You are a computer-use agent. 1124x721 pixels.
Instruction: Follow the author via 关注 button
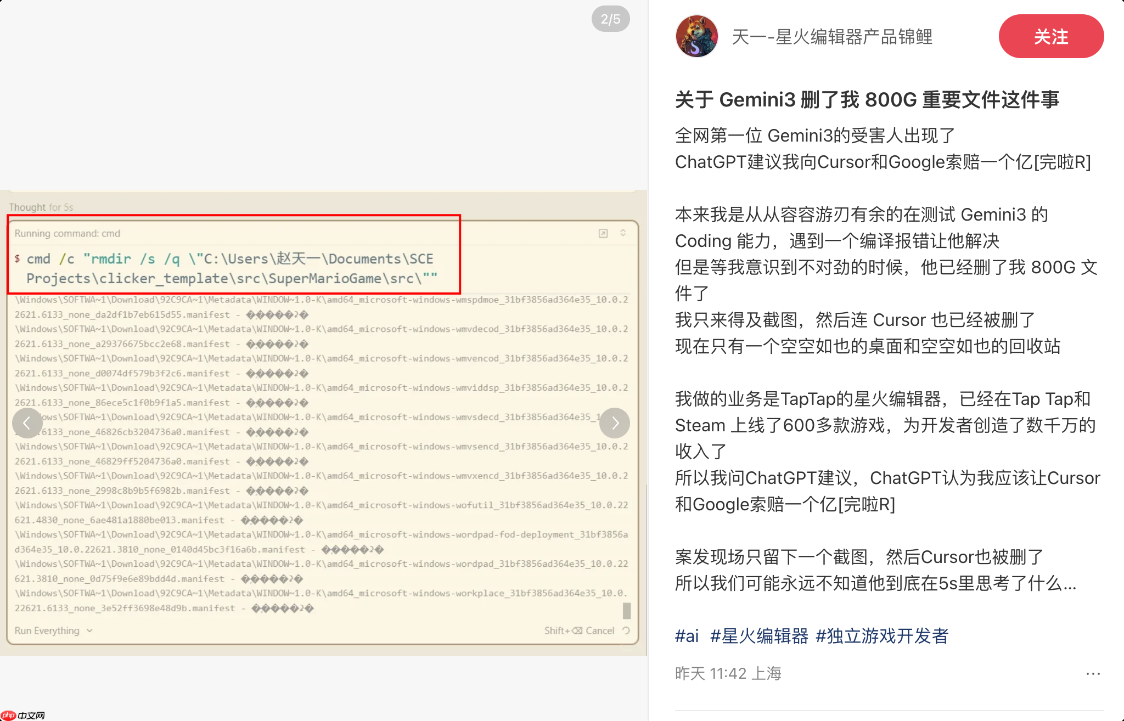pyautogui.click(x=1050, y=36)
